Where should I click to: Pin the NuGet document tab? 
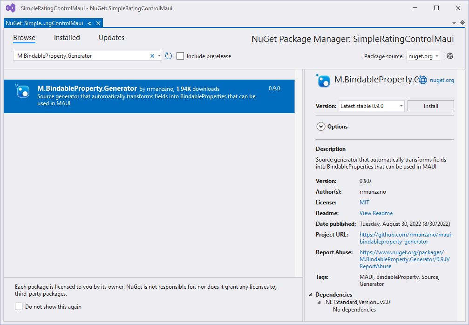90,23
